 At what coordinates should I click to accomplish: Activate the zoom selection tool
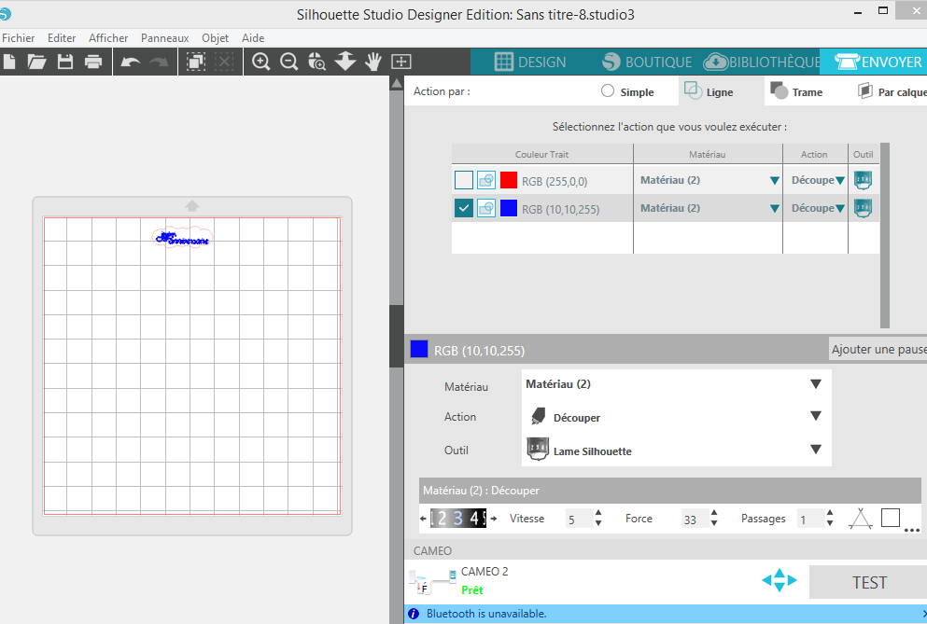(x=316, y=62)
